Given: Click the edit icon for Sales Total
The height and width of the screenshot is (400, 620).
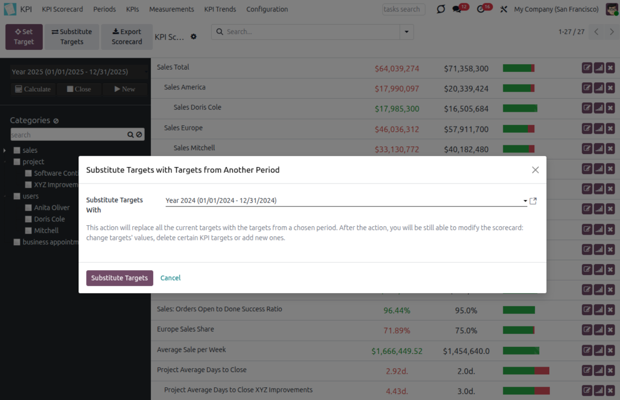Looking at the screenshot, I should pos(587,68).
